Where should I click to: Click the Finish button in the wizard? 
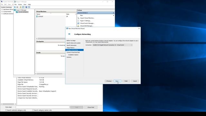coord(126,81)
